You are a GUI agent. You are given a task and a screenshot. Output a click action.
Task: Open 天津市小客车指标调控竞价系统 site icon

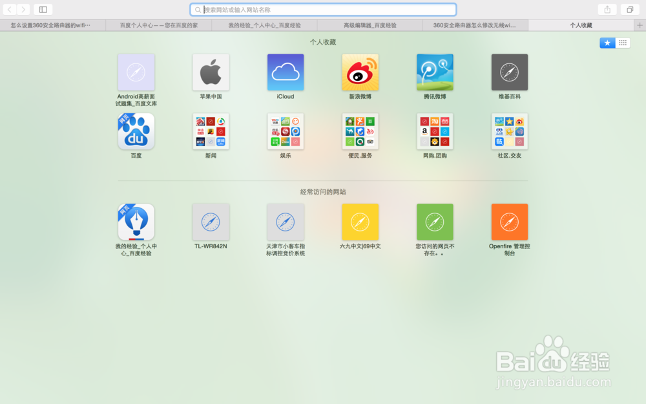coord(286,222)
